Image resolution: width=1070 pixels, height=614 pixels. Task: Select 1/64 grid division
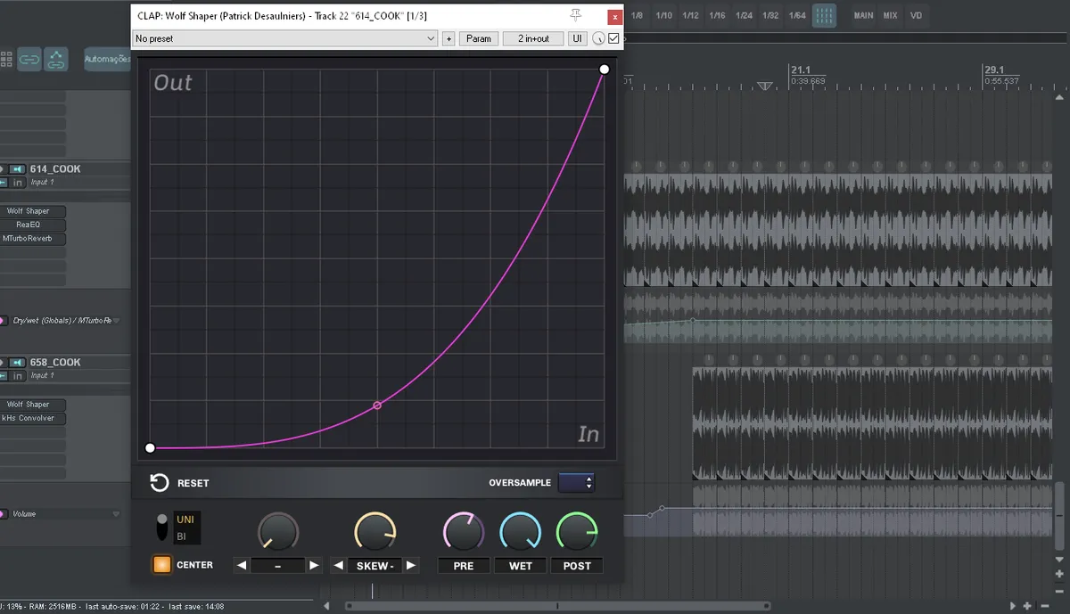tap(797, 15)
